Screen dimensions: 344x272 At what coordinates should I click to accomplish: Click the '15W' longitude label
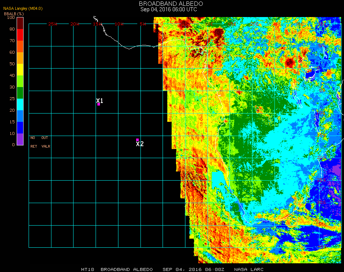pyautogui.click(x=97, y=24)
